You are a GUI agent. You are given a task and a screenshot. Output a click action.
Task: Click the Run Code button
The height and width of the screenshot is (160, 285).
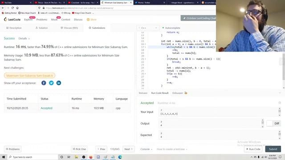[x=253, y=149]
